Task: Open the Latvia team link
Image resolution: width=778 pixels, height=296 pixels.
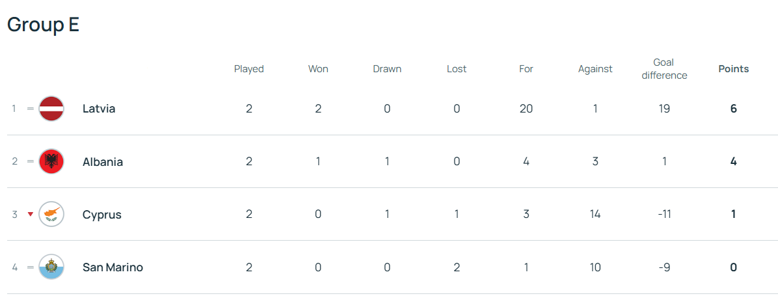Action: pos(99,109)
